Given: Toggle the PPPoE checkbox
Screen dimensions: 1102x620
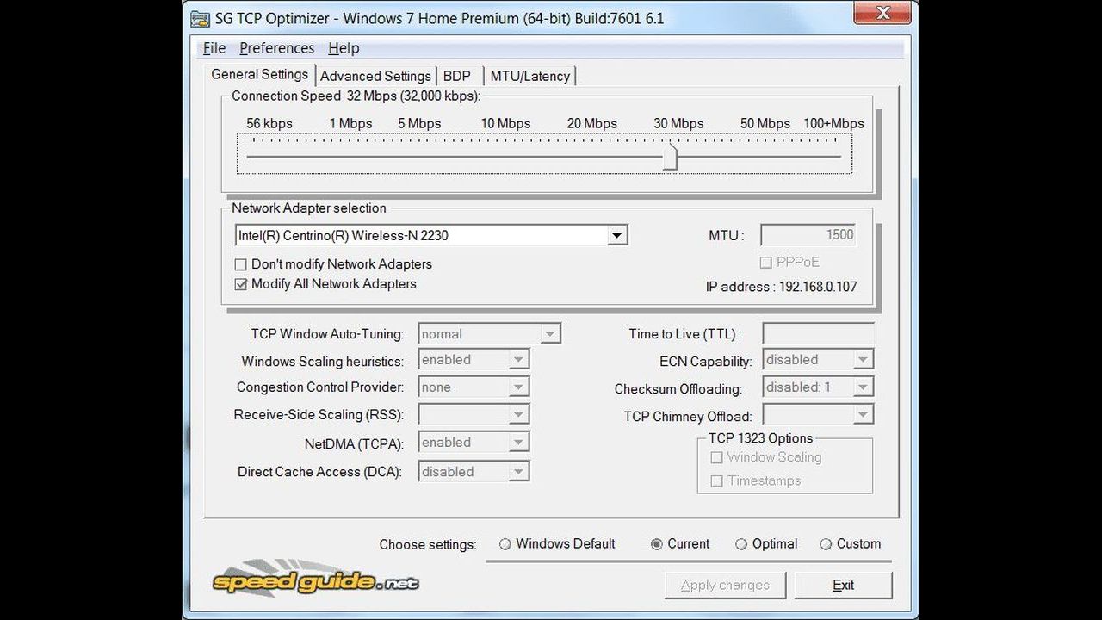Looking at the screenshot, I should tap(765, 263).
